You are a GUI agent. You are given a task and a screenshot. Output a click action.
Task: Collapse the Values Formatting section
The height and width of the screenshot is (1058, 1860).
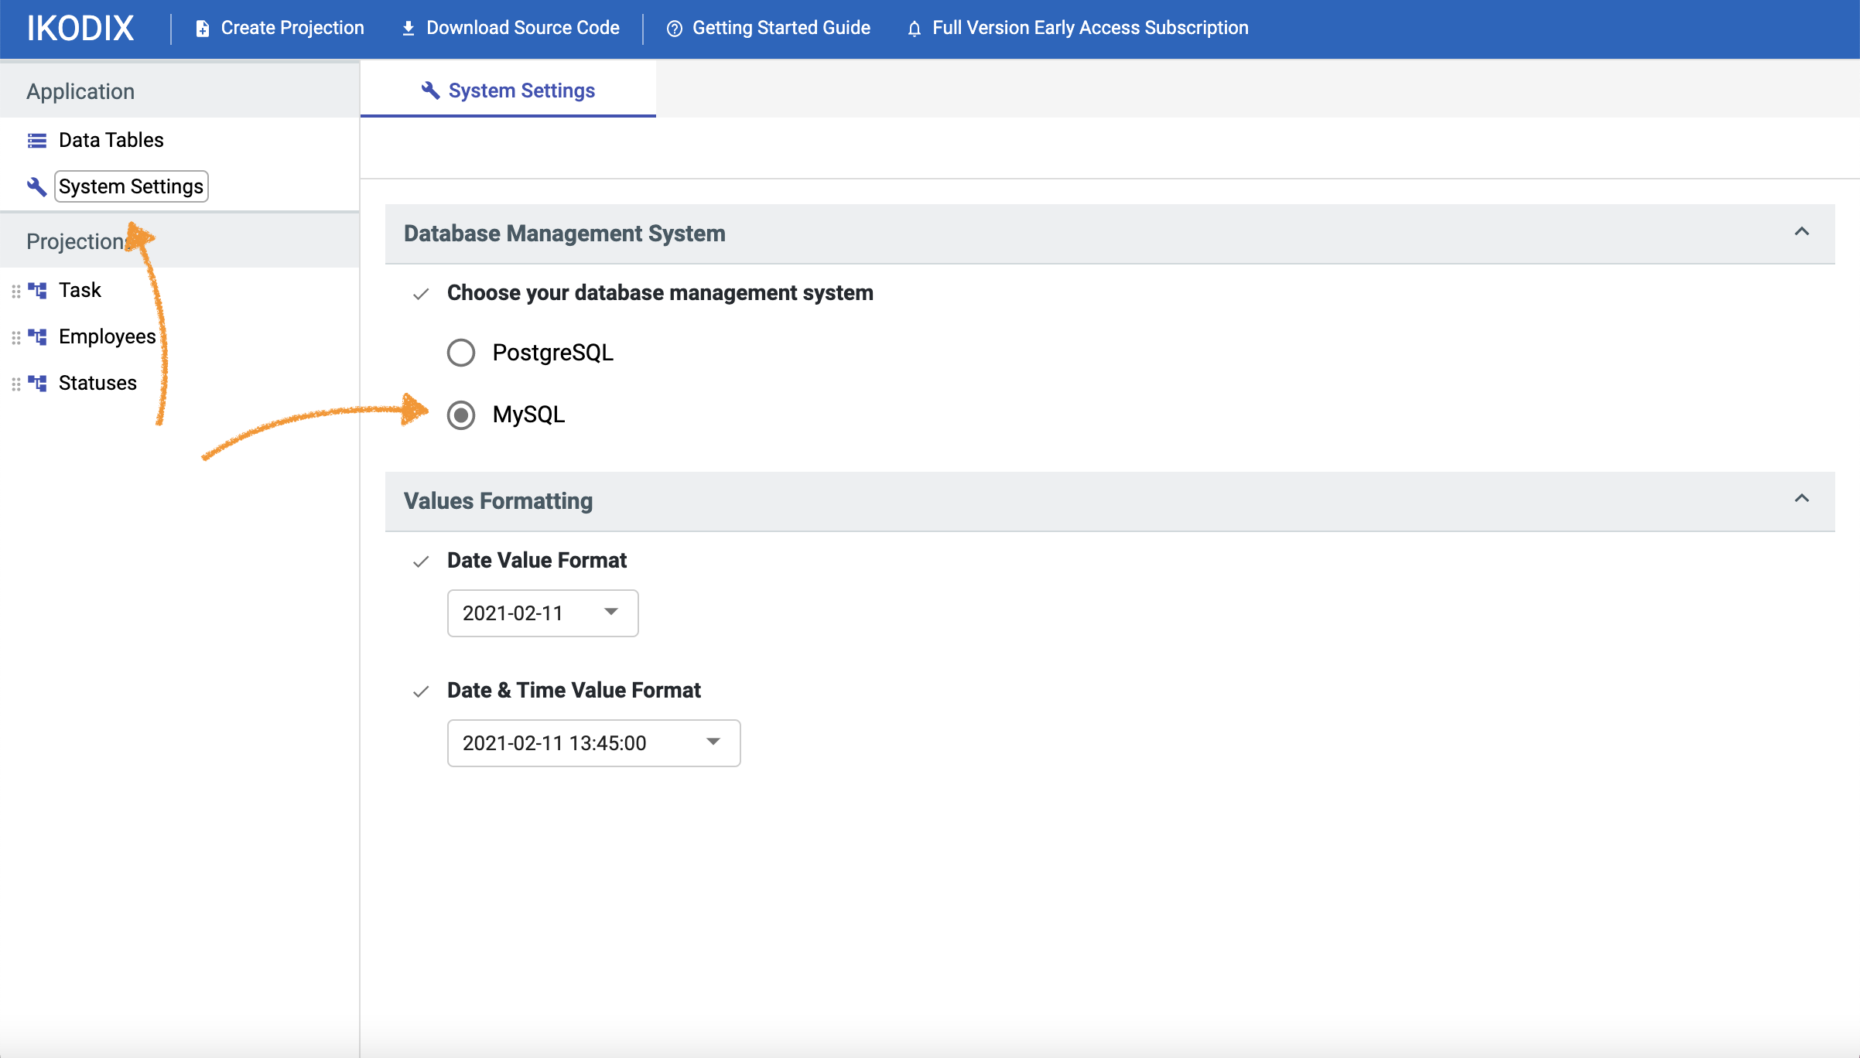coord(1801,499)
